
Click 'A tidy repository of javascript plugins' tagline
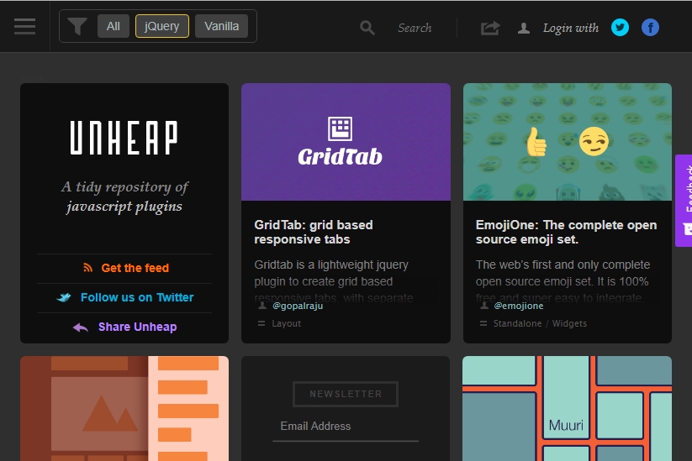(124, 196)
